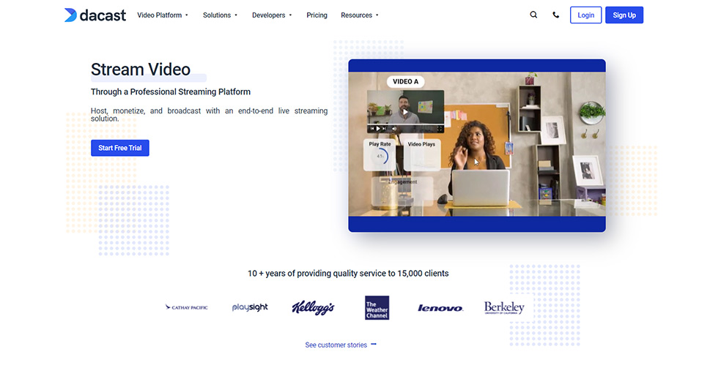
Task: Click the Login button
Action: (585, 15)
